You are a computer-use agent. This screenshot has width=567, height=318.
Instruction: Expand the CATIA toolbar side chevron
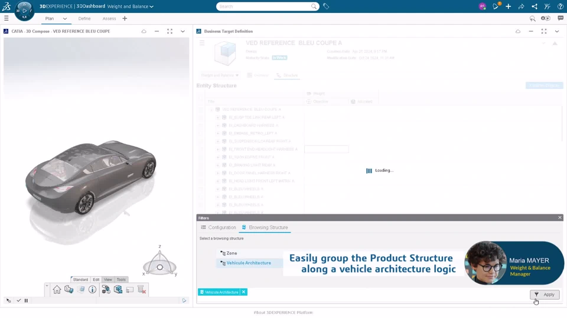[x=47, y=286]
